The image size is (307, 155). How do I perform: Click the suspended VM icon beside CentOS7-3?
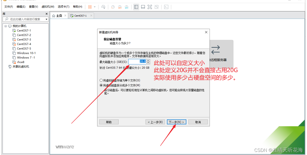coord(14,40)
